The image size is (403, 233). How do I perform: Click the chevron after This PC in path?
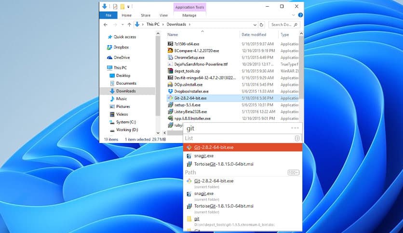tap(163, 25)
